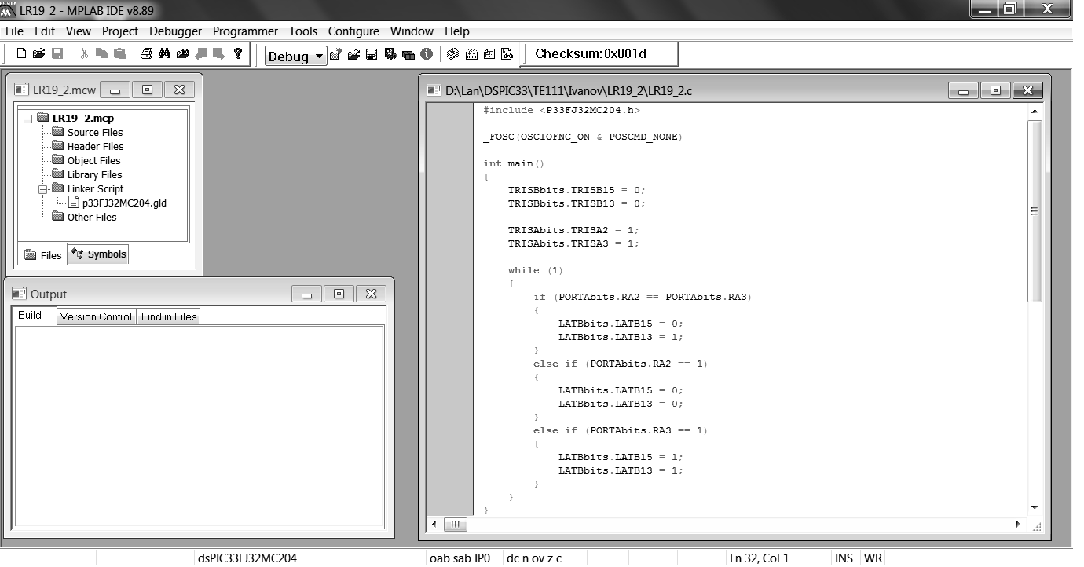The height and width of the screenshot is (567, 1084).
Task: Select the Version Control tab
Action: pos(96,316)
